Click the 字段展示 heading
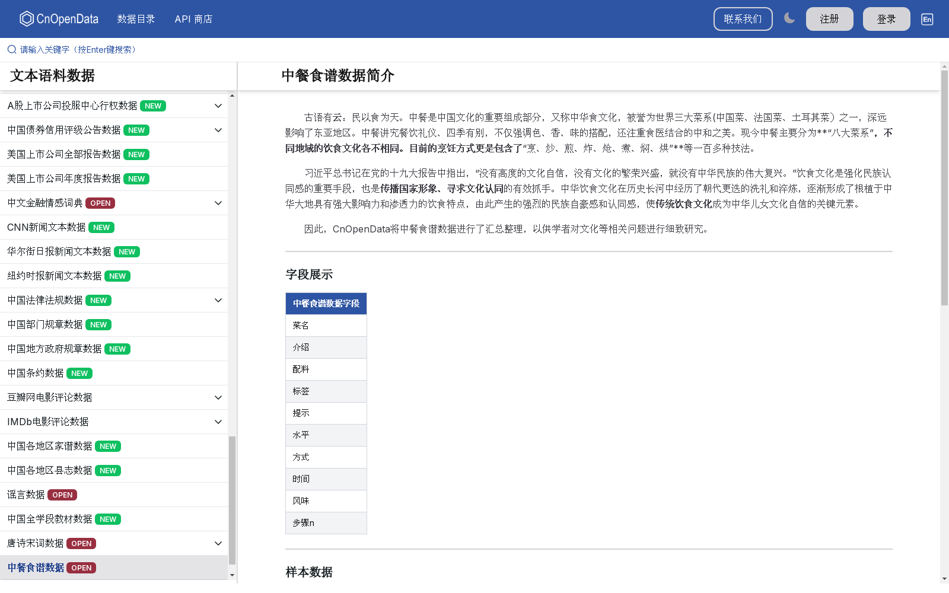The height and width of the screenshot is (593, 949). [x=309, y=275]
